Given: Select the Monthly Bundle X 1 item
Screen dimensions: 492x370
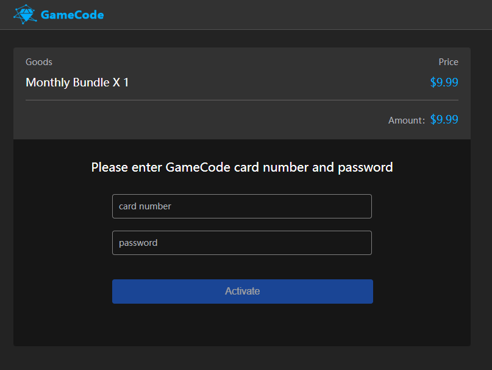Looking at the screenshot, I should click(77, 82).
